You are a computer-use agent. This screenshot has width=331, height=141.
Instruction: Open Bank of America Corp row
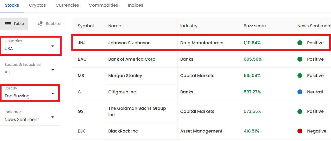[x=202, y=59]
